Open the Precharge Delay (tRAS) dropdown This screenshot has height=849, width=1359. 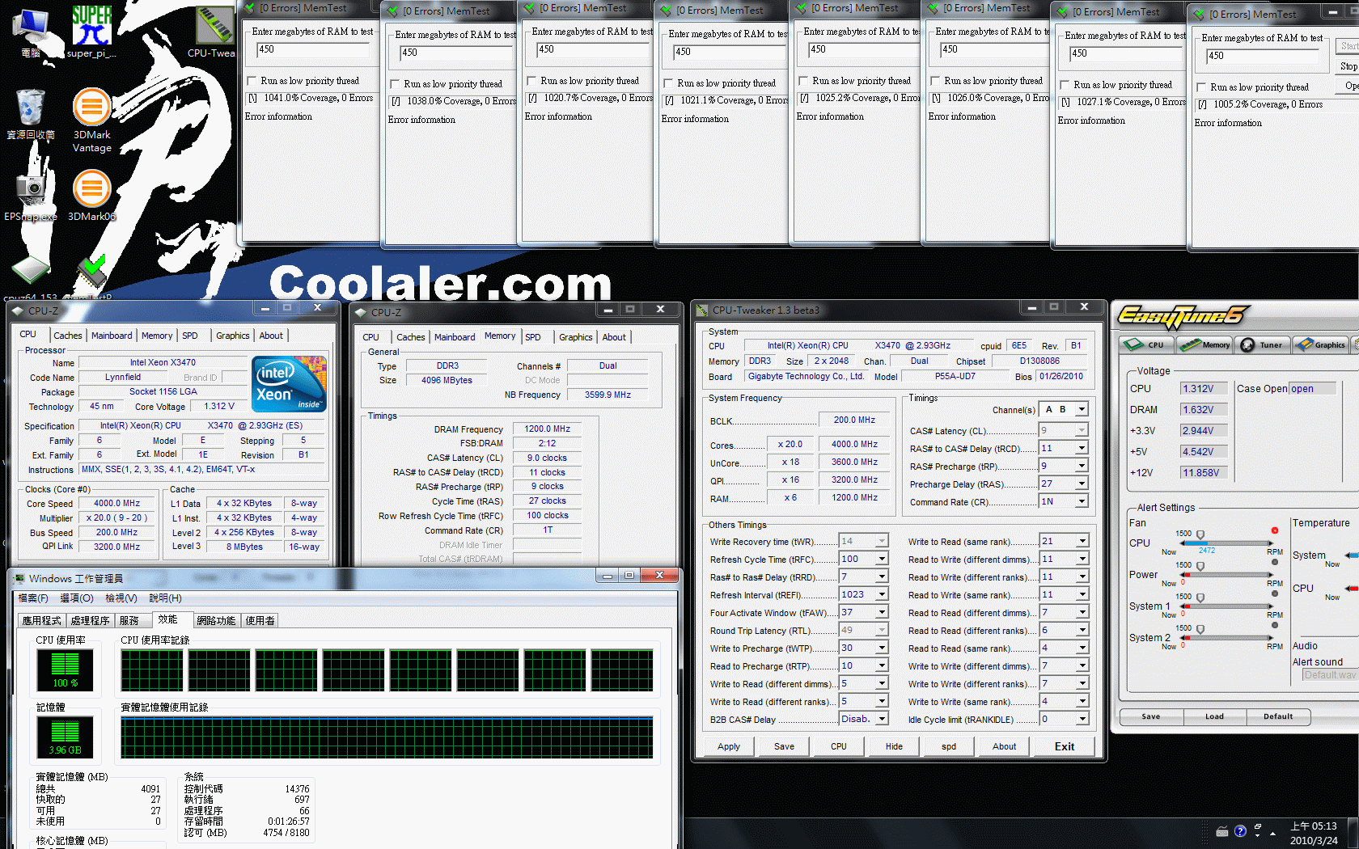tap(1082, 484)
